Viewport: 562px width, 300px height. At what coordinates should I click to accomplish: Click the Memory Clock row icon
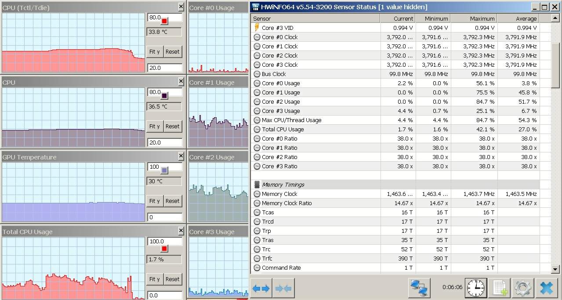(x=257, y=194)
